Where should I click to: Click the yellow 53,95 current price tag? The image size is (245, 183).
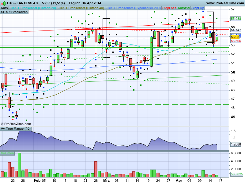(x=235, y=37)
